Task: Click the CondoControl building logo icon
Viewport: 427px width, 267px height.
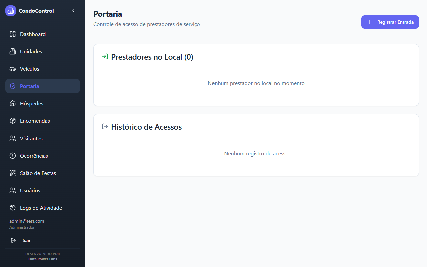Action: tap(11, 11)
